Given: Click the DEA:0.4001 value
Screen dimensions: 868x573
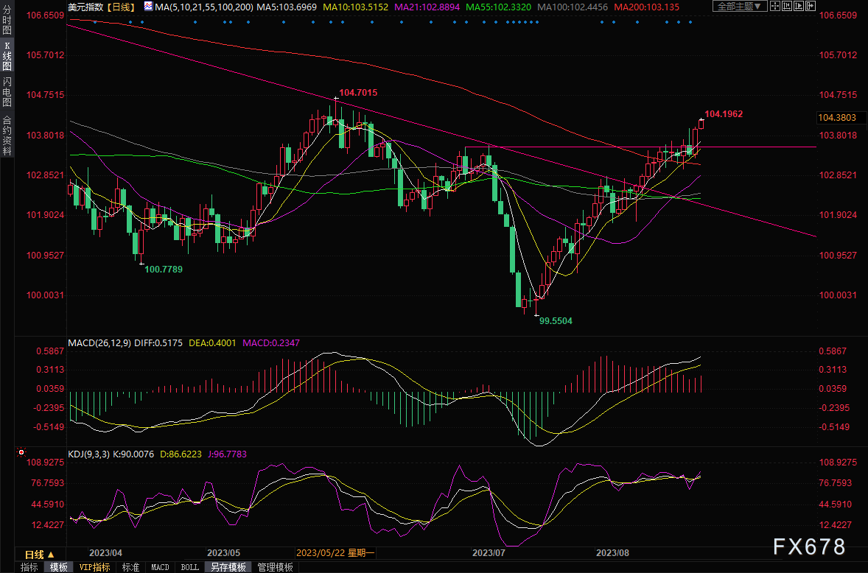Looking at the screenshot, I should (212, 343).
